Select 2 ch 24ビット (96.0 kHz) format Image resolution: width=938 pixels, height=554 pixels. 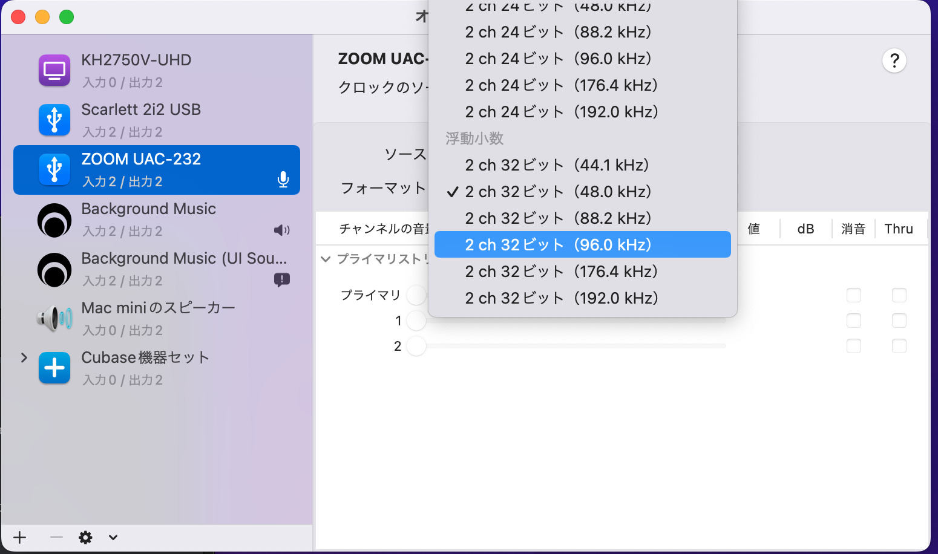[x=583, y=59]
